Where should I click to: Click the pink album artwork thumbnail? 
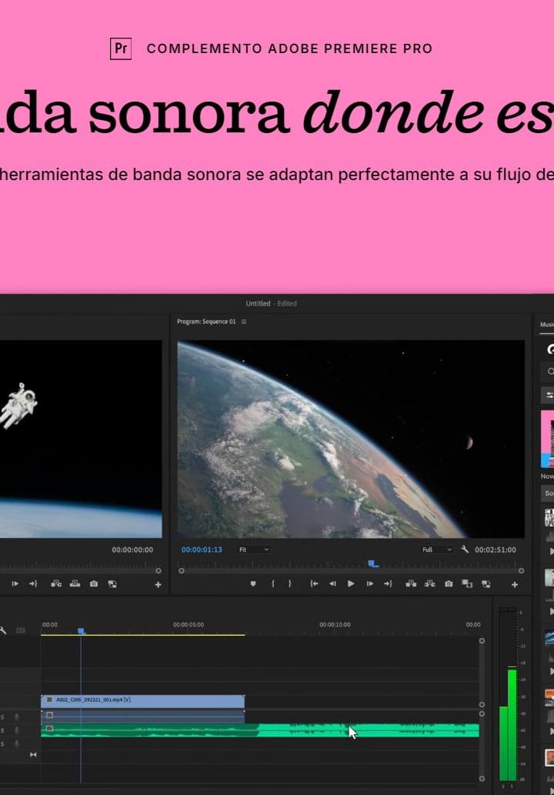pyautogui.click(x=547, y=439)
